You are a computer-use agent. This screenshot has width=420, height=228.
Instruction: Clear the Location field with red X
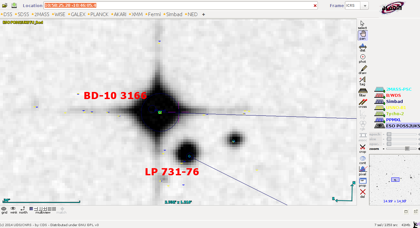[315, 6]
